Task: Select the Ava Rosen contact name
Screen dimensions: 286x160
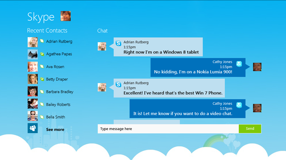Action: point(55,67)
